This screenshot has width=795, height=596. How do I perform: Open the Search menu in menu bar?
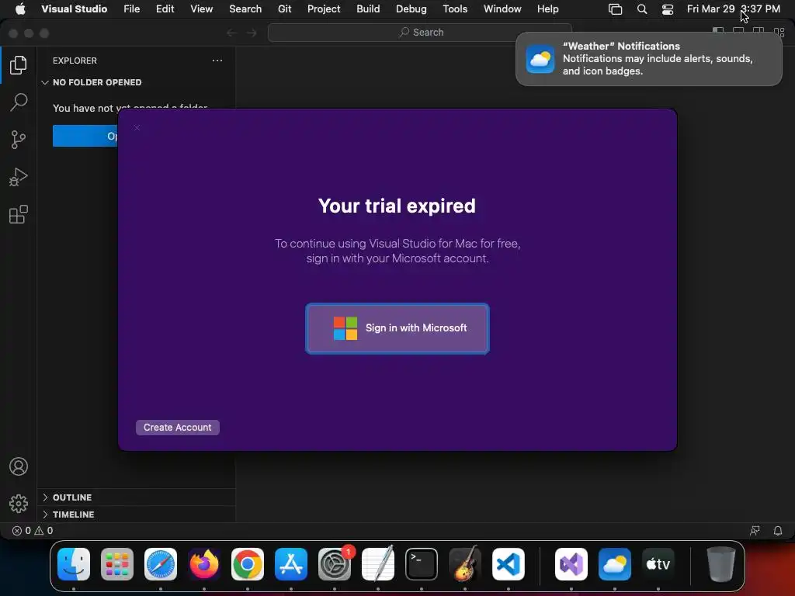pos(245,9)
